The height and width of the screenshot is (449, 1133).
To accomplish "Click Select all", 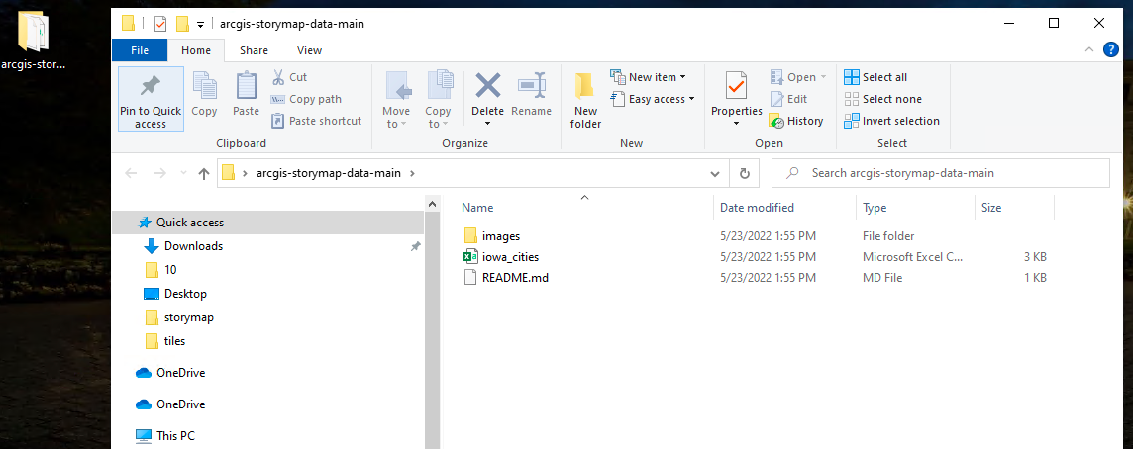I will pyautogui.click(x=875, y=77).
